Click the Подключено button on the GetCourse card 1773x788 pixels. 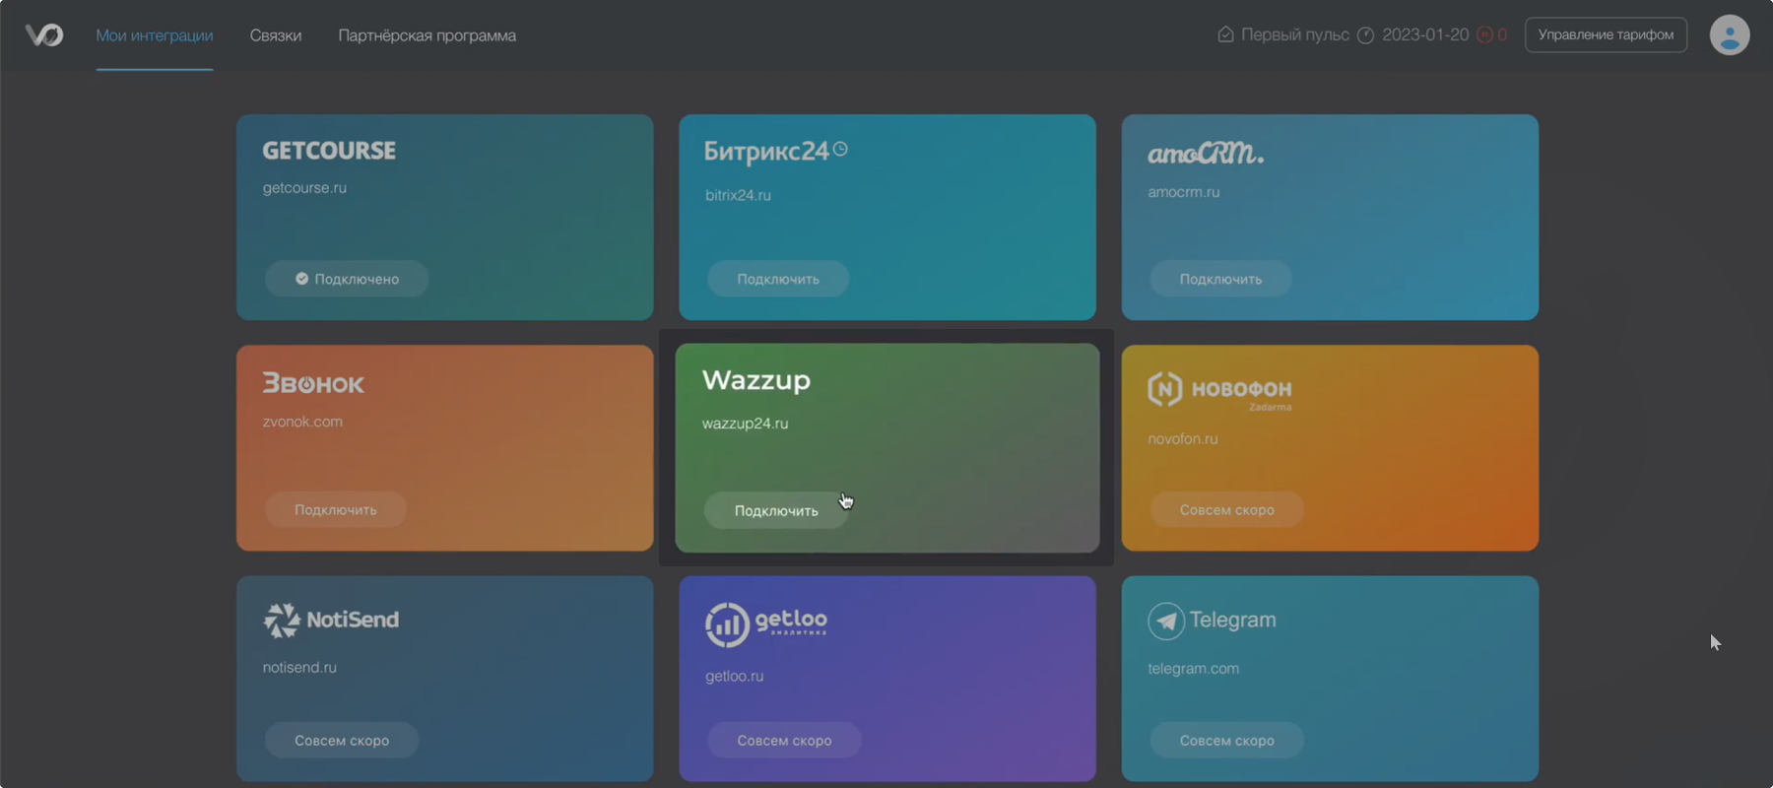(x=347, y=279)
